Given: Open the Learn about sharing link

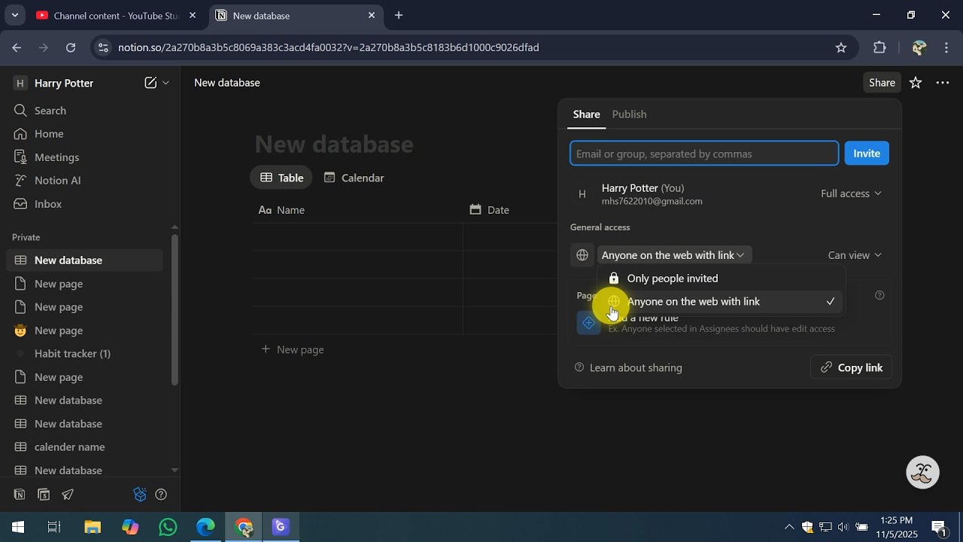Looking at the screenshot, I should click(x=628, y=367).
